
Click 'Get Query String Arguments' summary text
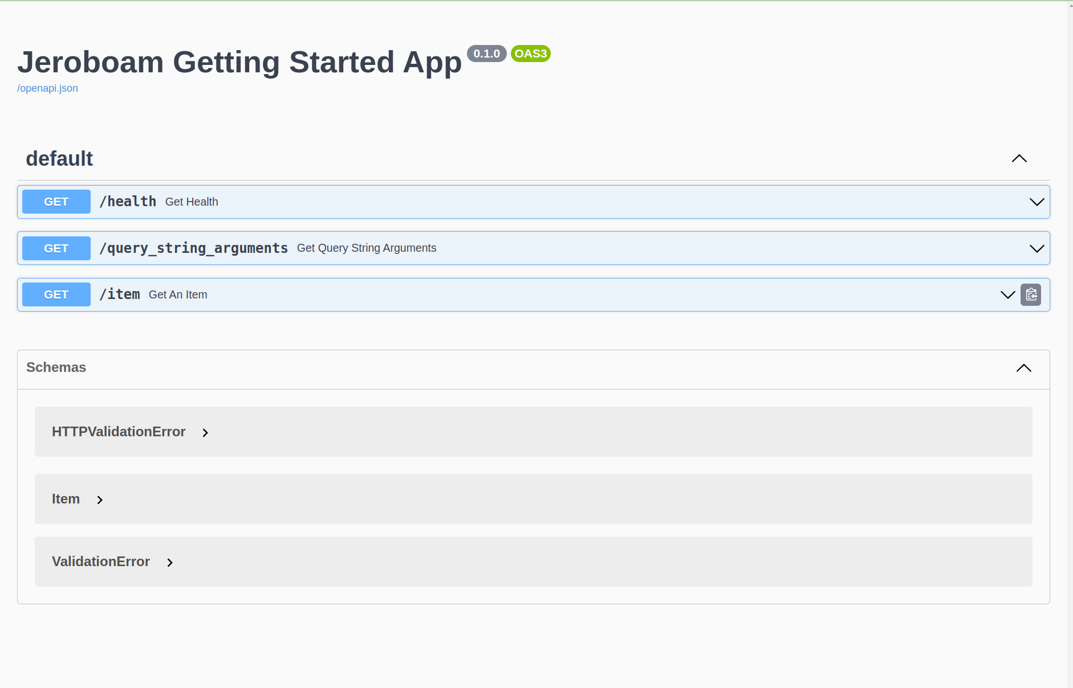(x=367, y=248)
